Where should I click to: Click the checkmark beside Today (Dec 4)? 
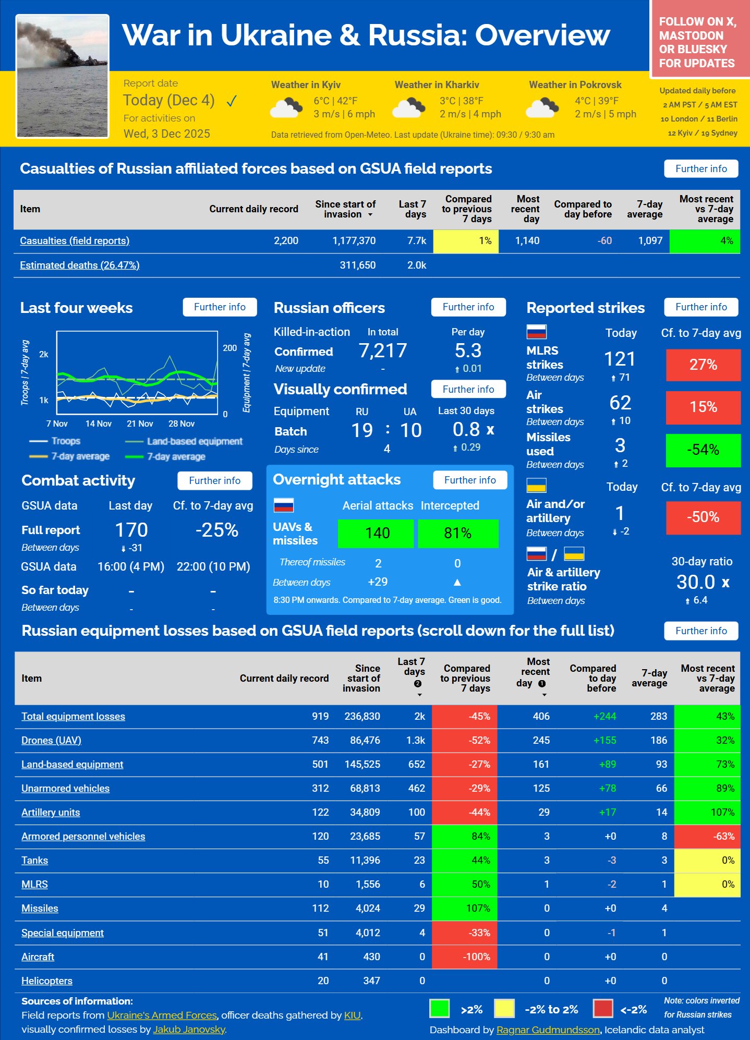coord(232,101)
